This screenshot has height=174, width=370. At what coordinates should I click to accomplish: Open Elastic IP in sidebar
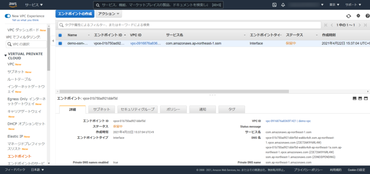pyautogui.click(x=15, y=137)
